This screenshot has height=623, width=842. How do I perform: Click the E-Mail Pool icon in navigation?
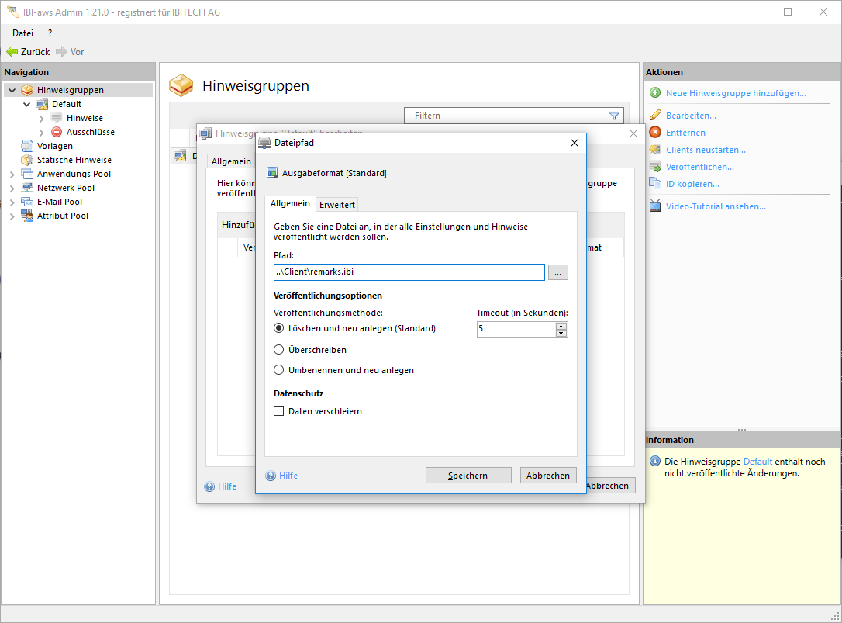[x=27, y=202]
